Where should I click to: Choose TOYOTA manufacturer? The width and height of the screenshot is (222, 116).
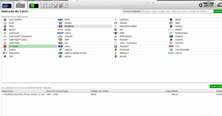(179, 43)
